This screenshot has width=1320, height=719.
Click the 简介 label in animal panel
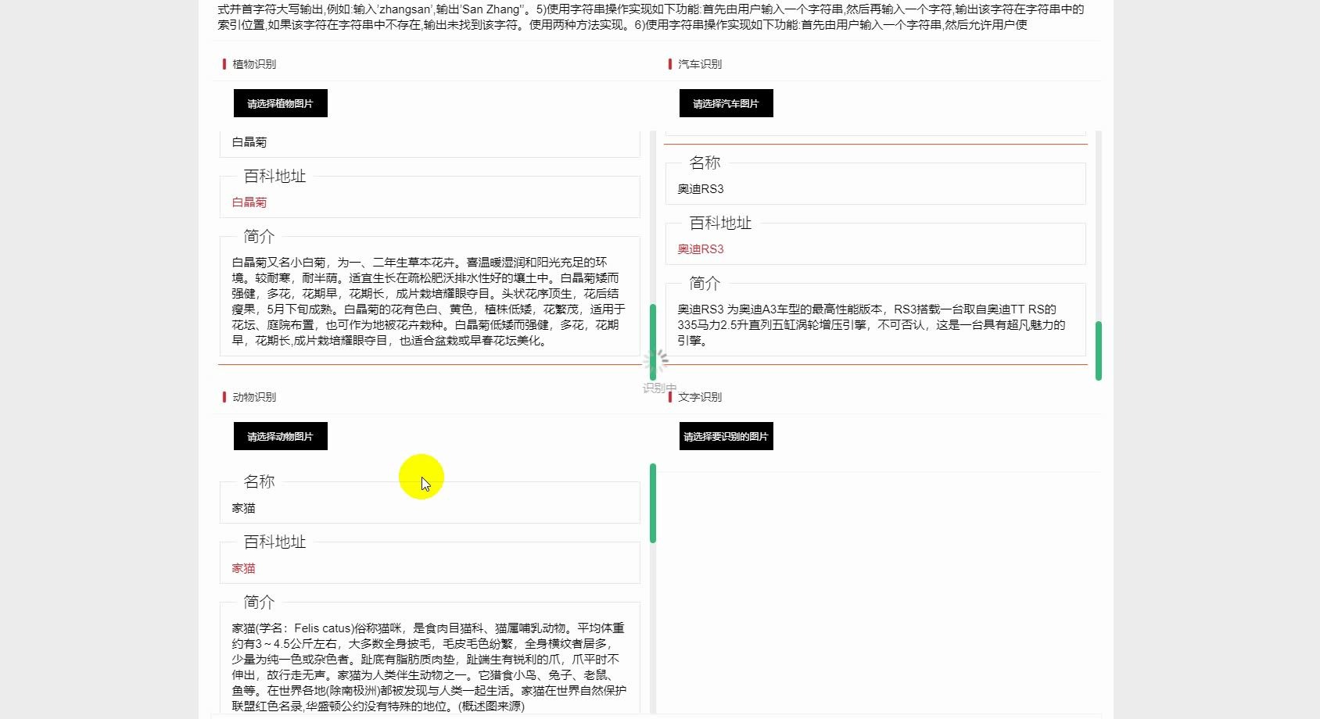pyautogui.click(x=259, y=602)
